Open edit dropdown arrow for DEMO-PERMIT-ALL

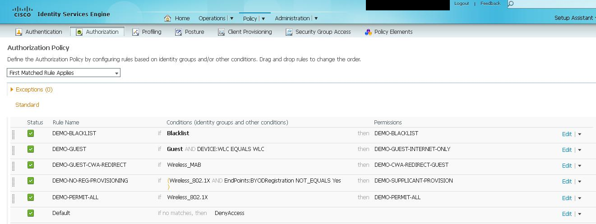(x=580, y=198)
